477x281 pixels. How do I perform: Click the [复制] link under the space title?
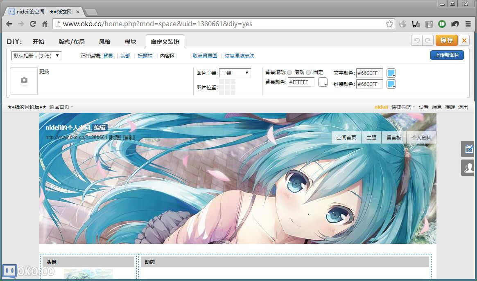[x=129, y=137]
